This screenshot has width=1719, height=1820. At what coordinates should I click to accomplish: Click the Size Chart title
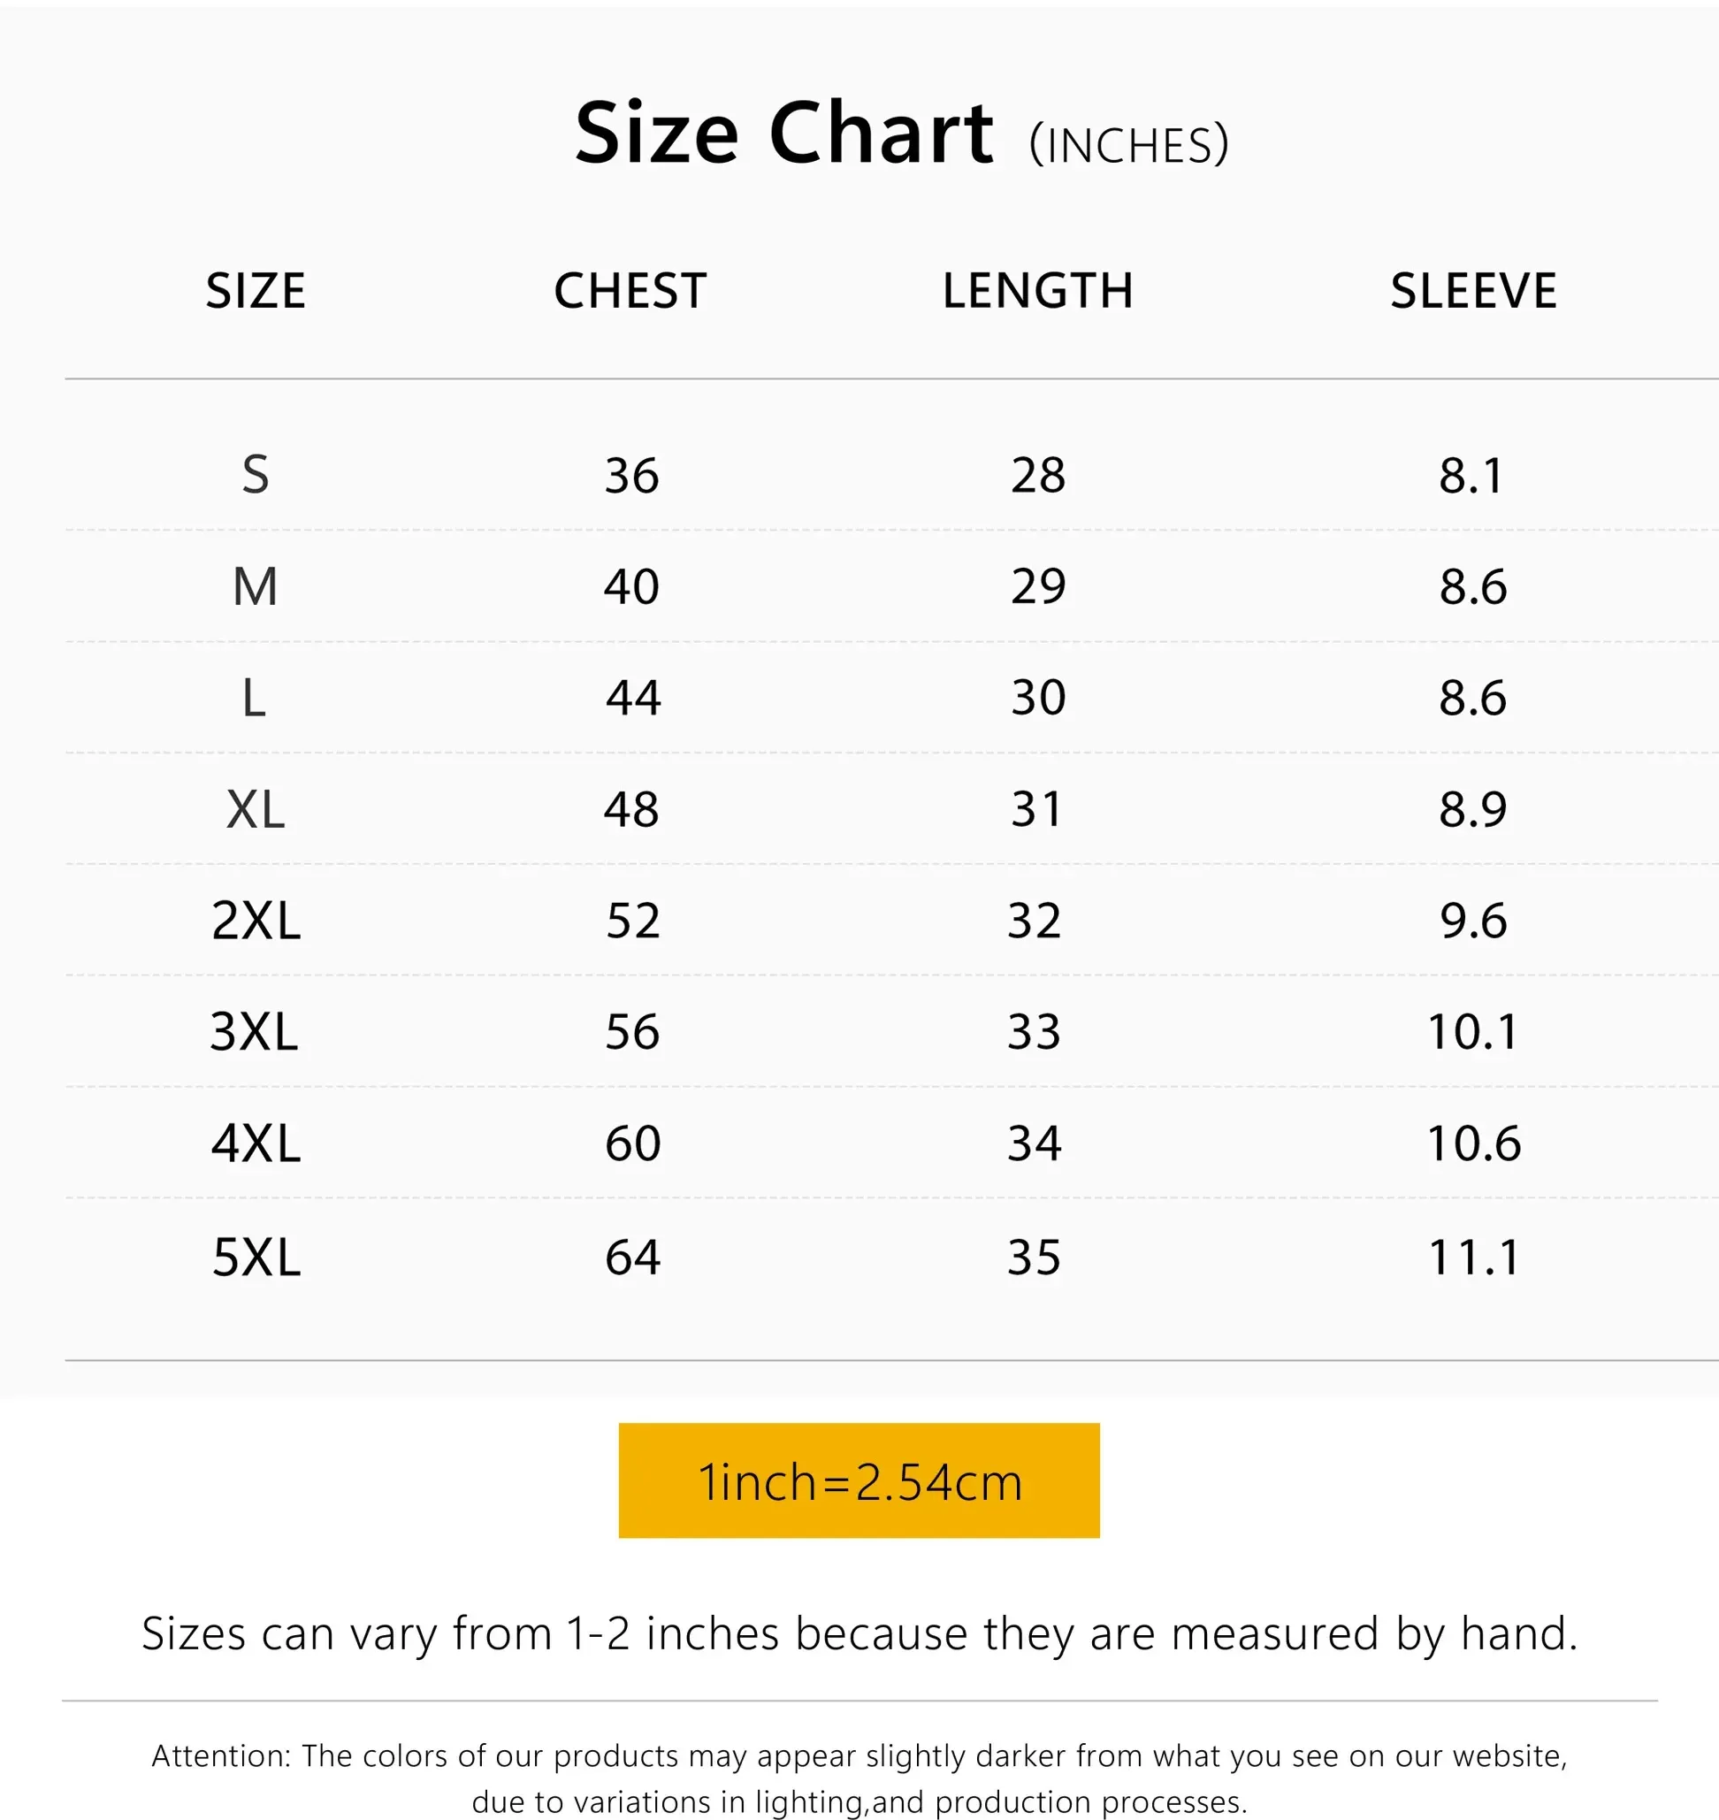click(x=783, y=134)
